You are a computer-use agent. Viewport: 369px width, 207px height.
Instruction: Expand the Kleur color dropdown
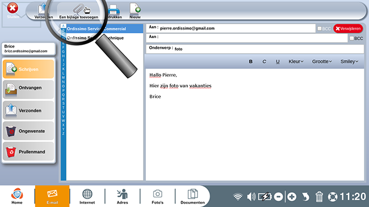pos(296,61)
